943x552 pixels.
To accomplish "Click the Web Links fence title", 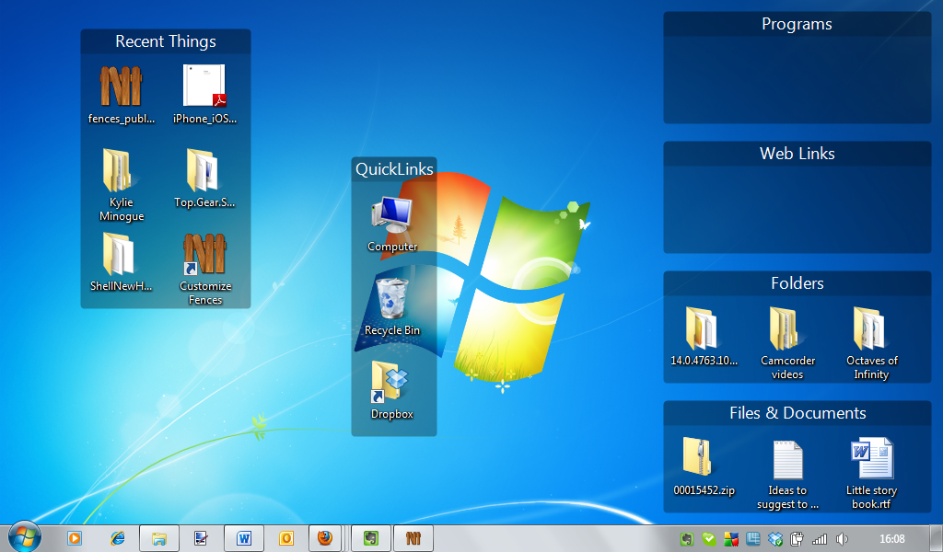I will click(x=797, y=154).
